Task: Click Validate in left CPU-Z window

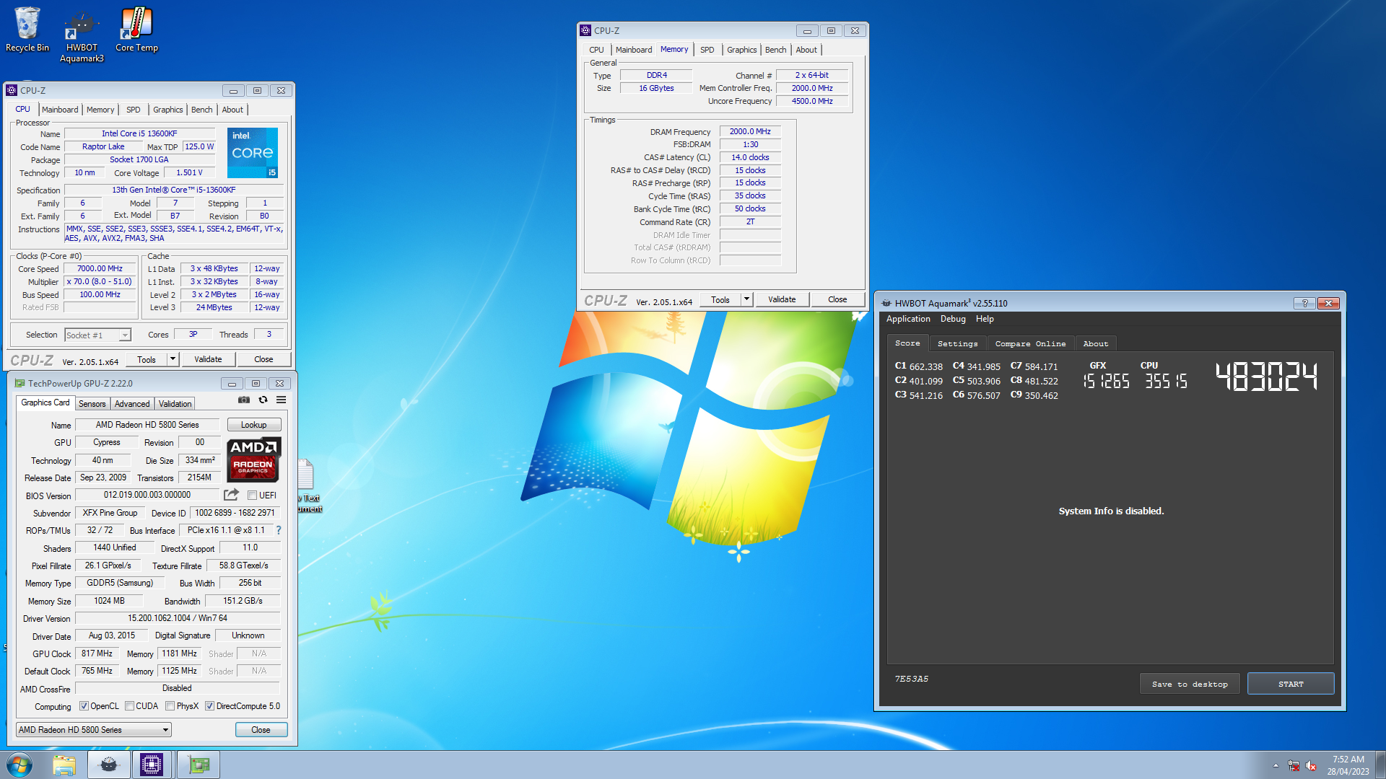Action: click(x=208, y=359)
